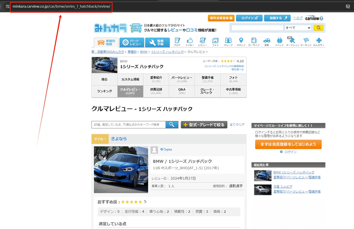Click the ログイン button at top
354x229 pixels.
pos(249,18)
